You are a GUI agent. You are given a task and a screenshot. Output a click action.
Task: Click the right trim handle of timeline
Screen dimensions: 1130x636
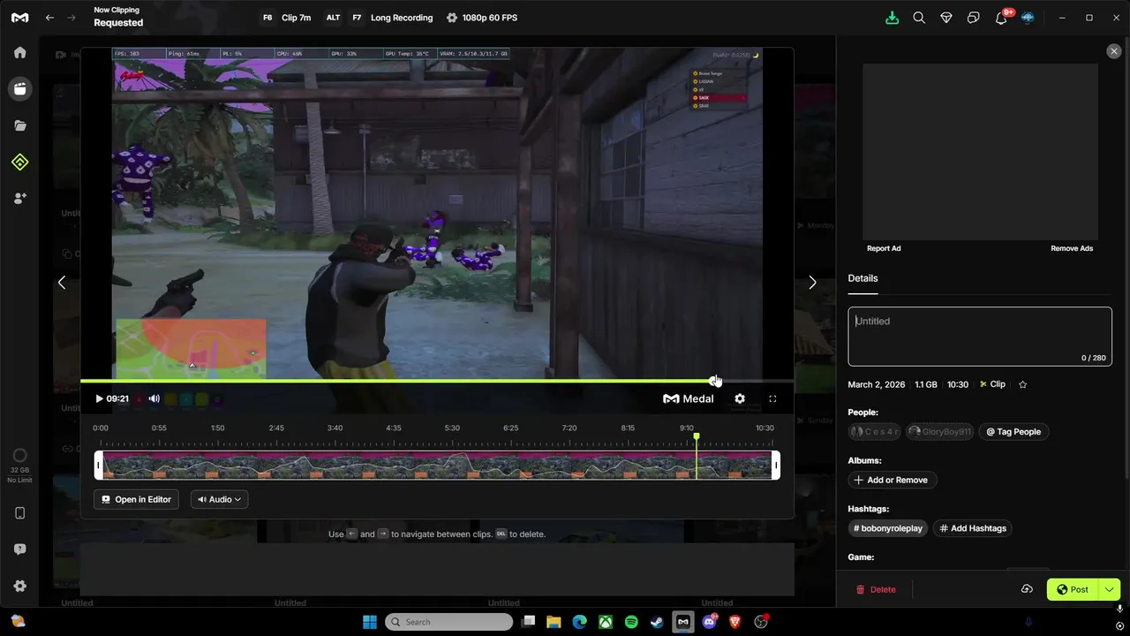coord(776,466)
